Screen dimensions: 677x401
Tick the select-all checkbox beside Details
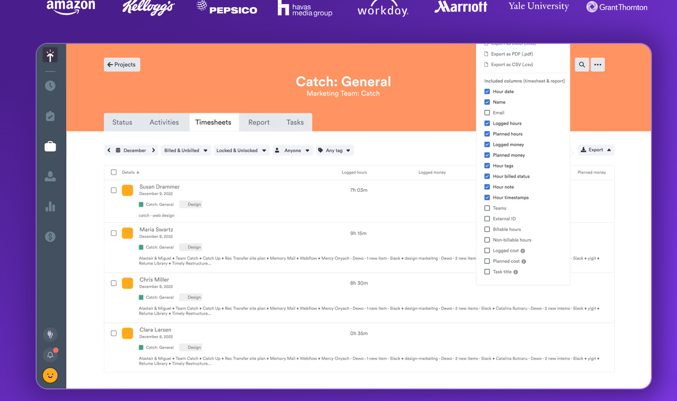point(114,172)
